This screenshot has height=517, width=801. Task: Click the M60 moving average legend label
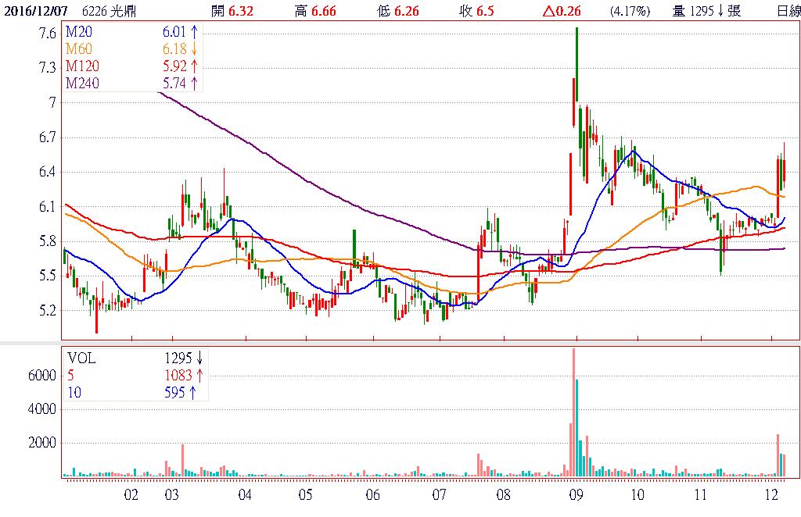tap(79, 49)
